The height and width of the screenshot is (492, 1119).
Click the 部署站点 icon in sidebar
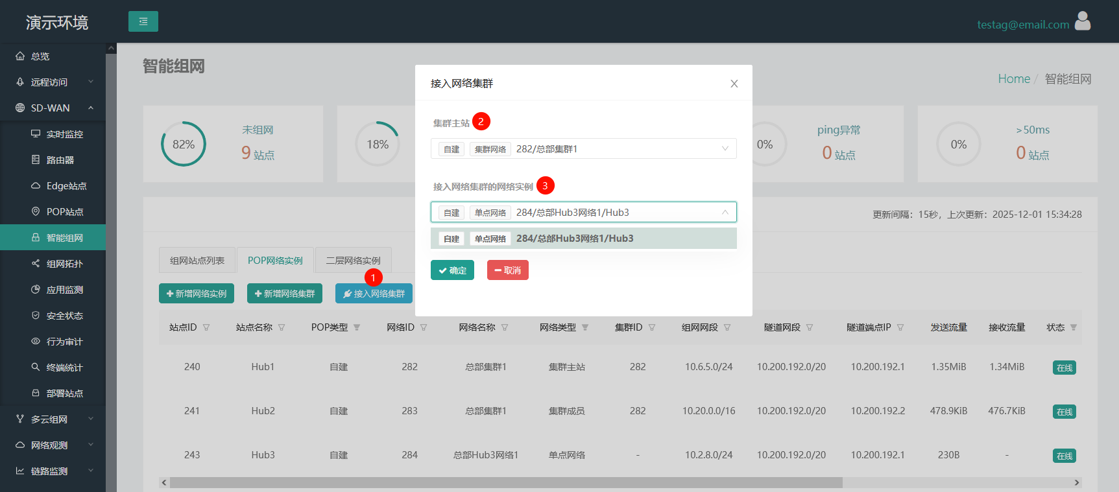click(36, 393)
